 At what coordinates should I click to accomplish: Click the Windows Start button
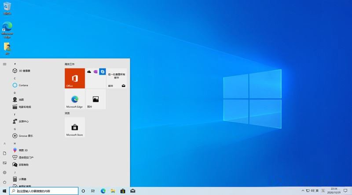point(4,191)
